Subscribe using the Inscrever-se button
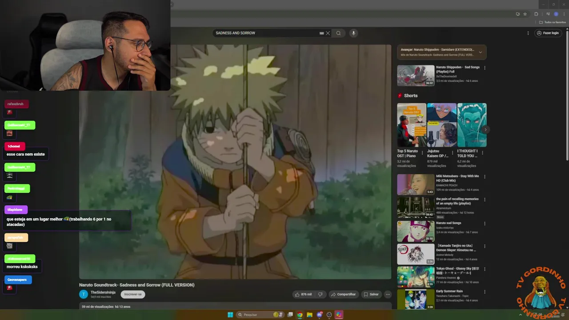569x320 pixels. coord(133,294)
